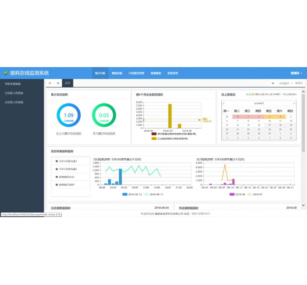The width and height of the screenshot is (307, 285).
Task: Click the yellow 企业能效指标 legend swatch
Action: 154,138
